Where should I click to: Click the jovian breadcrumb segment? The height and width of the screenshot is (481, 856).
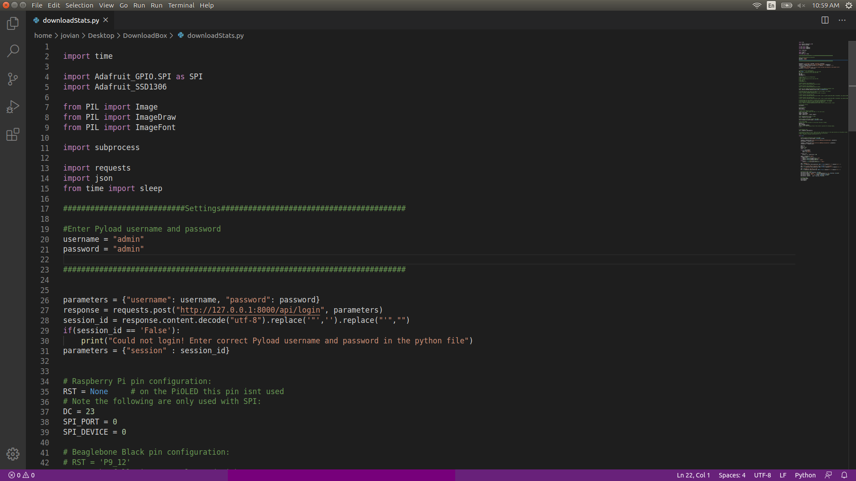coord(70,36)
